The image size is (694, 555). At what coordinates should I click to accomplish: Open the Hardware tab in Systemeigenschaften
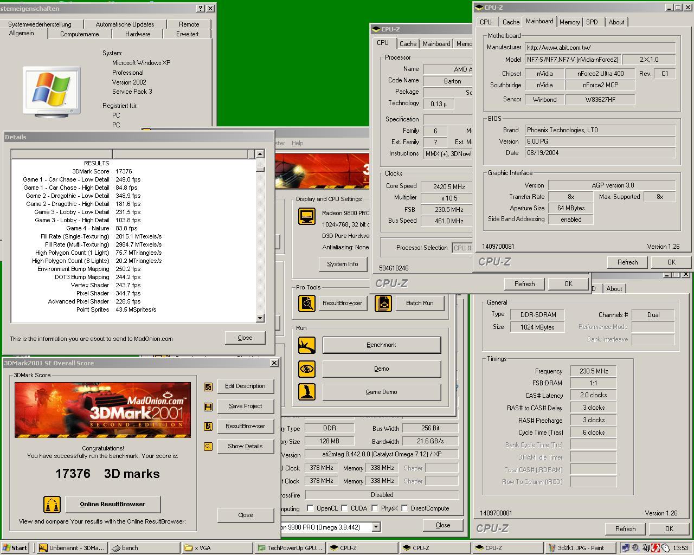point(138,34)
